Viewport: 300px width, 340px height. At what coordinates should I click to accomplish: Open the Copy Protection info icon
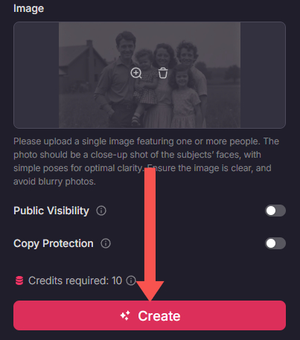[106, 243]
